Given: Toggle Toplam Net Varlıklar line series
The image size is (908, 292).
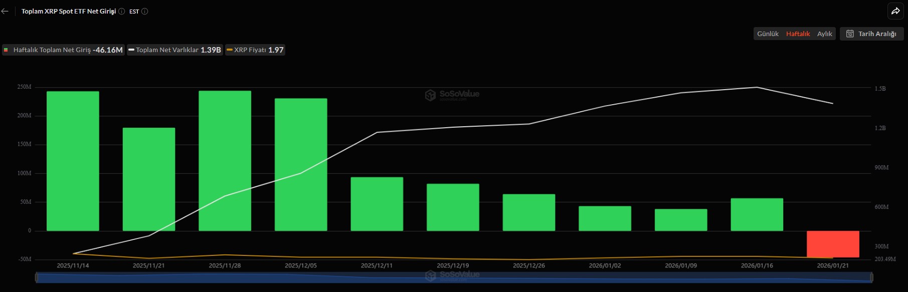Looking at the screenshot, I should [174, 50].
